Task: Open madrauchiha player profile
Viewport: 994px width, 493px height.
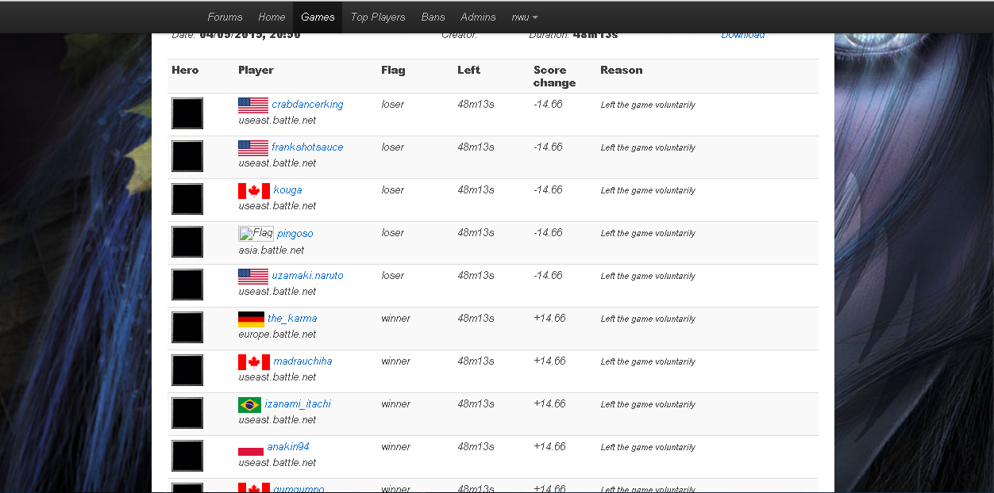Action: (302, 361)
